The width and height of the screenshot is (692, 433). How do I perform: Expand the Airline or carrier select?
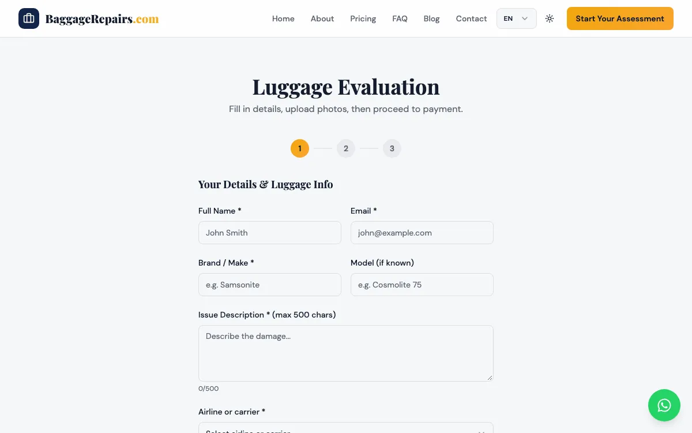point(346,428)
